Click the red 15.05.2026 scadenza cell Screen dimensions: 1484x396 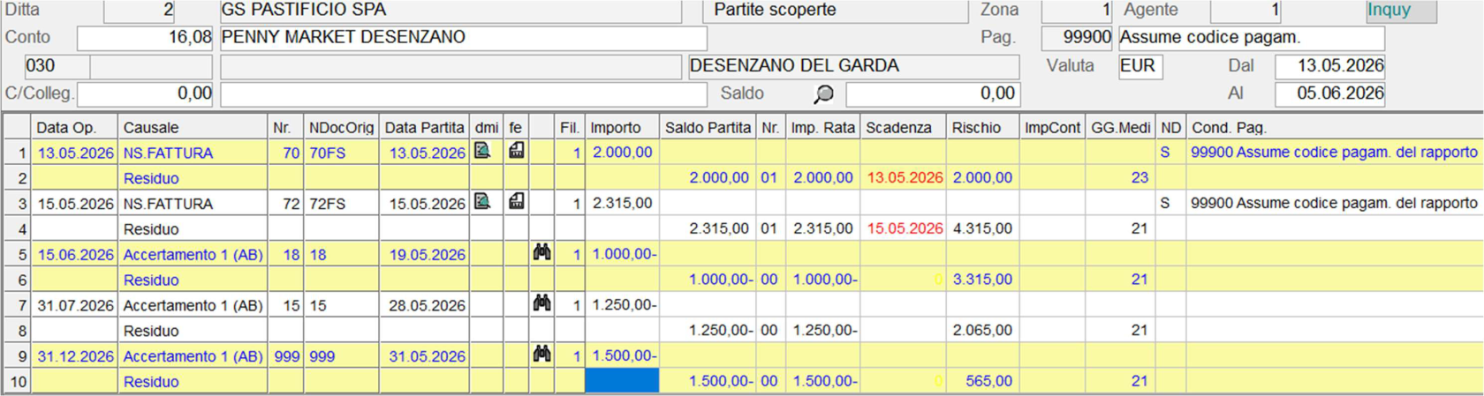tap(903, 228)
